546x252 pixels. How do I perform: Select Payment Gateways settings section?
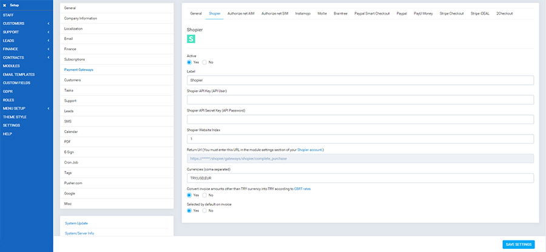point(116,70)
